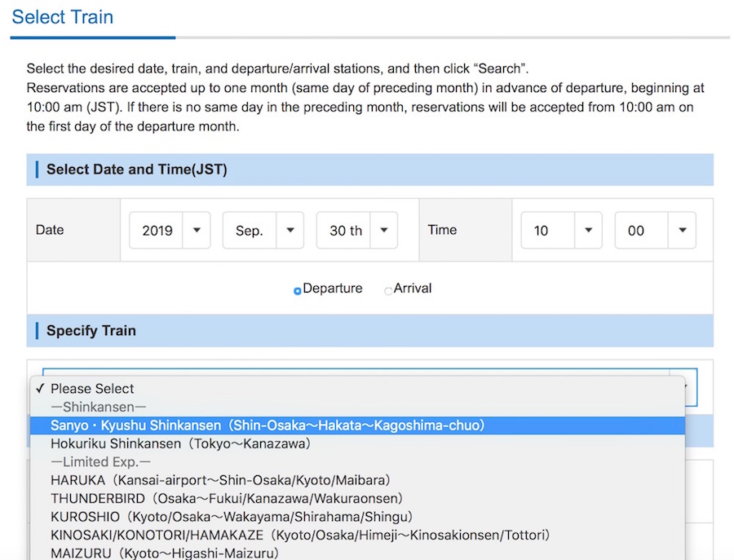Select MAIZURU (Kyoto～Higashi-Maizuru) option
The height and width of the screenshot is (560, 734).
[165, 553]
